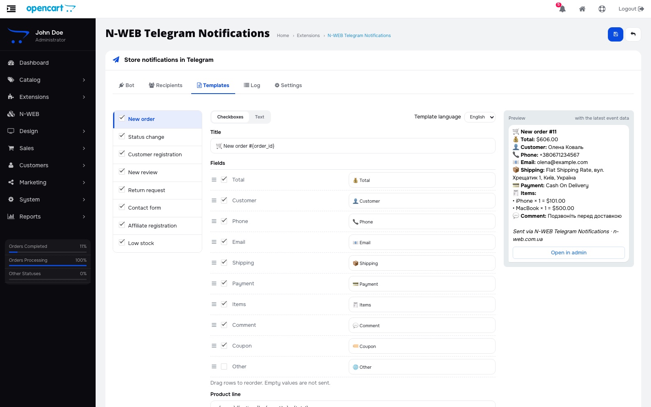Toggle the sidebar menu hamburger icon
This screenshot has height=407, width=651.
point(11,9)
